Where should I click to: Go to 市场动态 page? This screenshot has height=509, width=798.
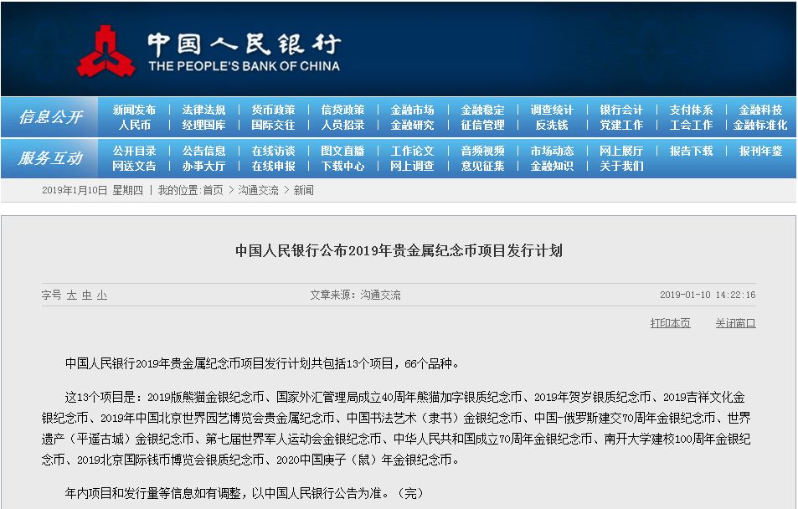(552, 152)
